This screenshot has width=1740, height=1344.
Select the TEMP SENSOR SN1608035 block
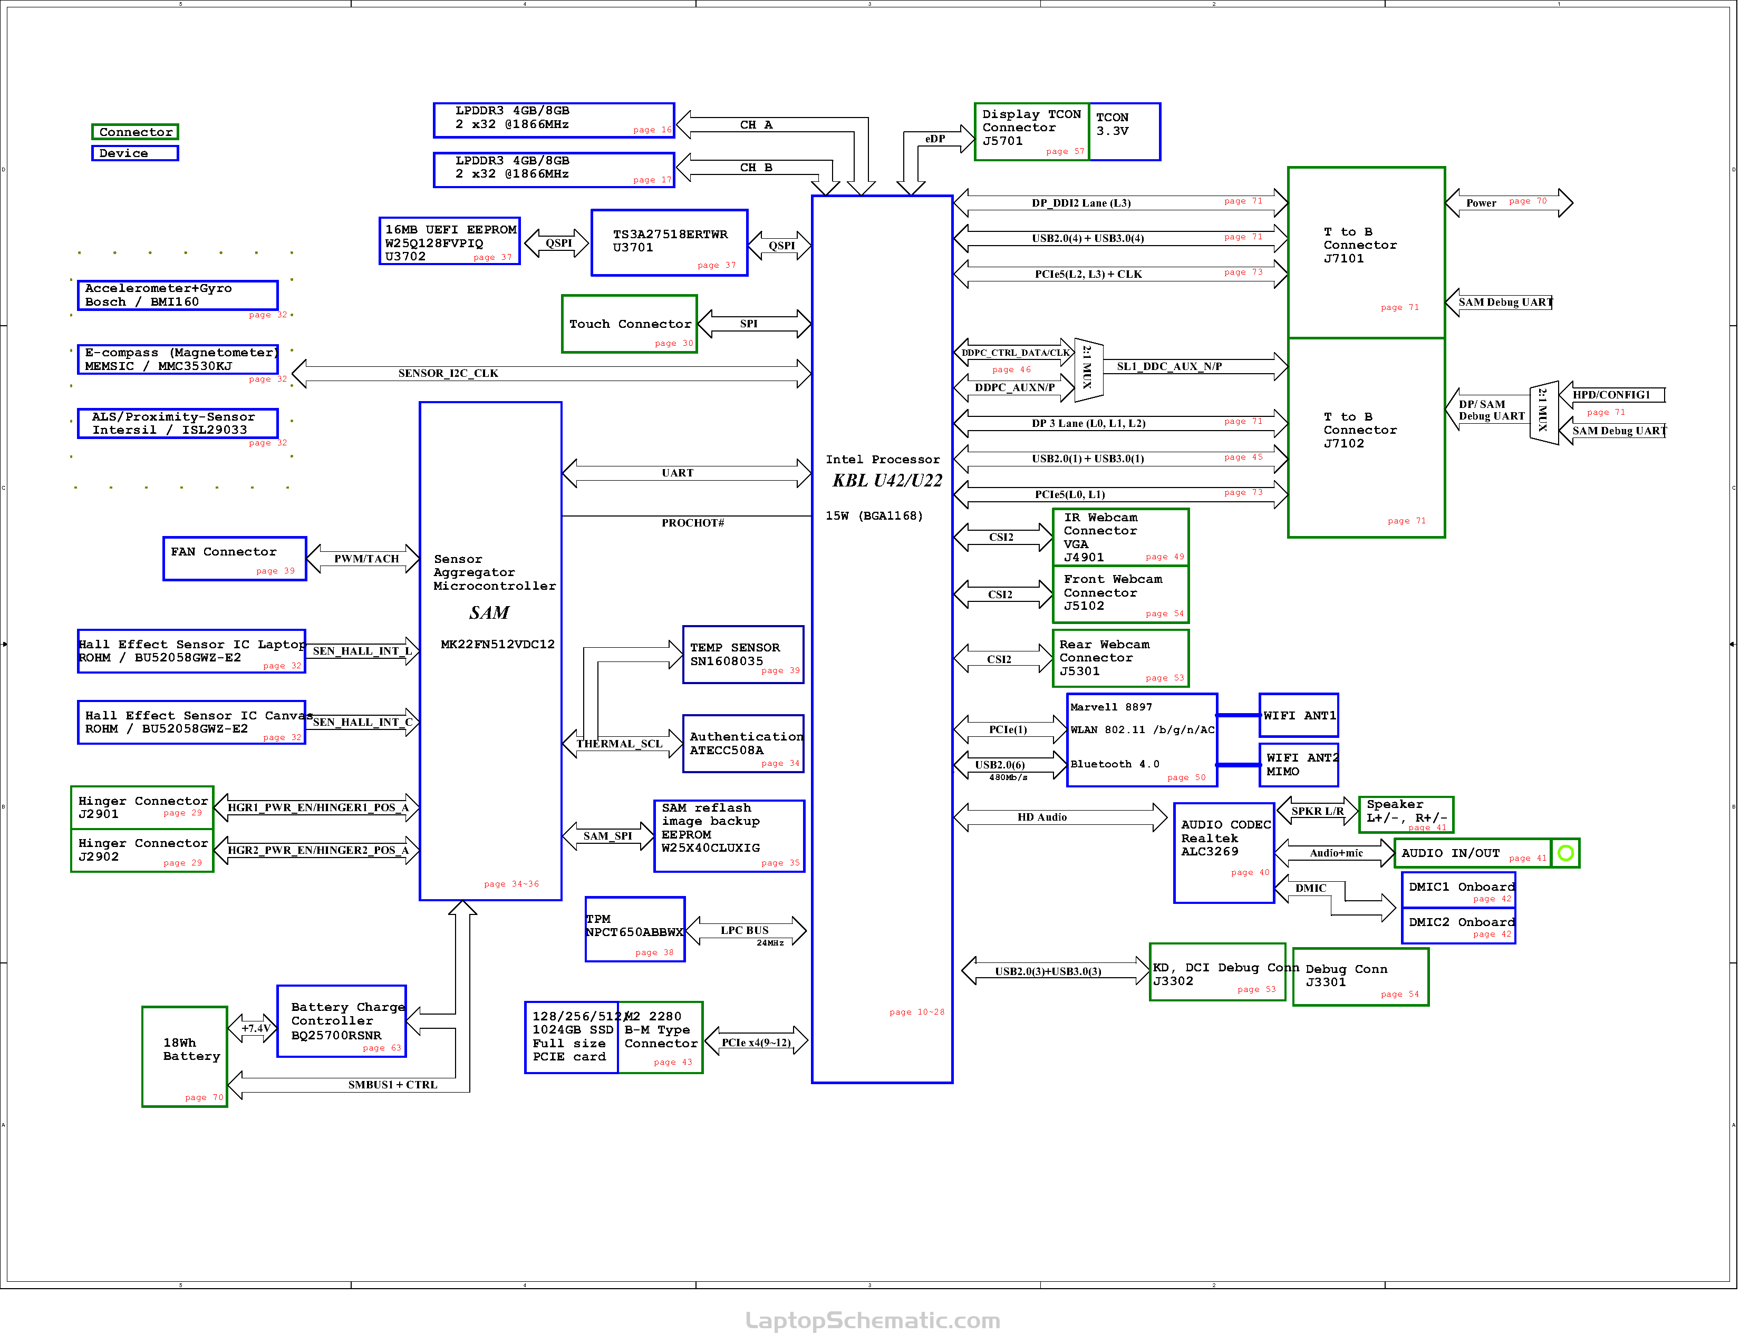click(x=742, y=655)
